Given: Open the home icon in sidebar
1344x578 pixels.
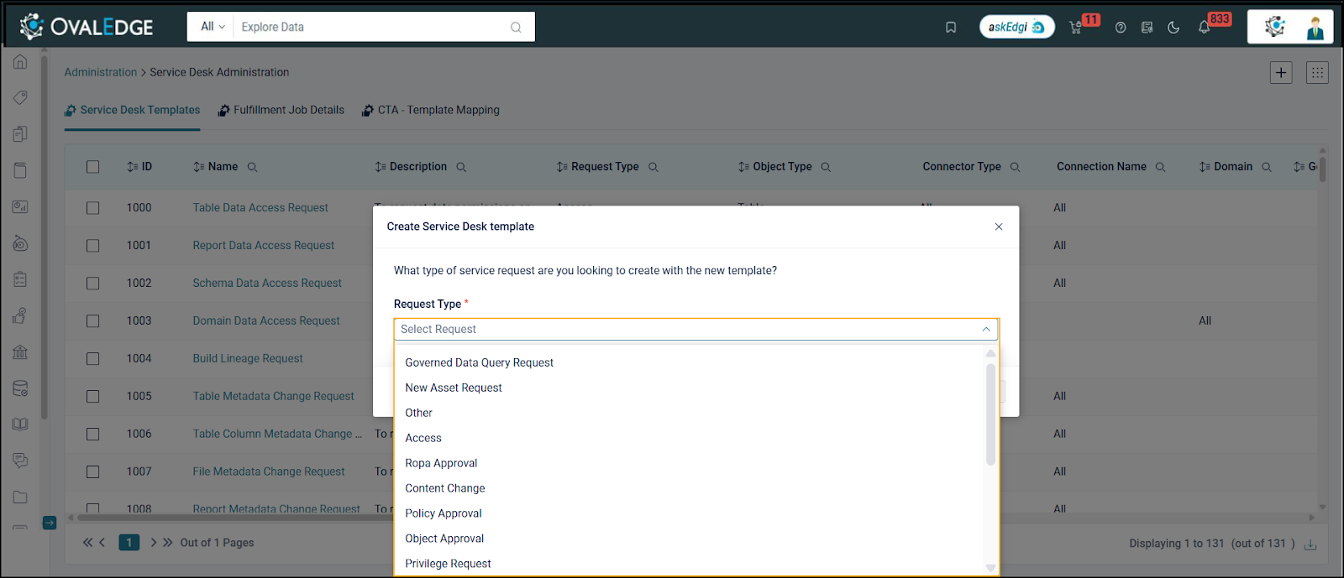Looking at the screenshot, I should pos(20,62).
